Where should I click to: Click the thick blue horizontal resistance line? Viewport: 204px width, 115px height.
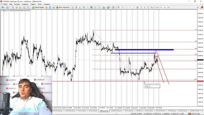[x=144, y=50]
